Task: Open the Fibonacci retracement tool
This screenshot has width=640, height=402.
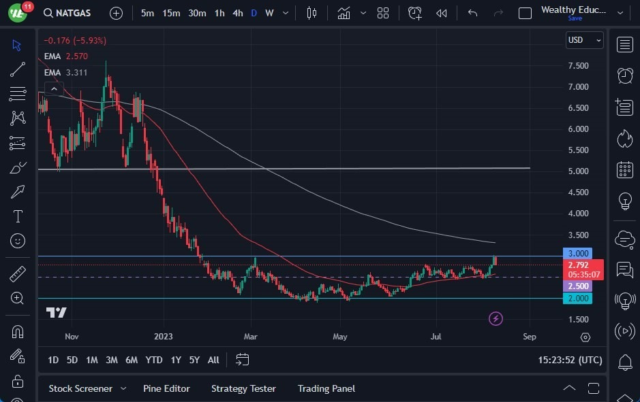Action: (18, 94)
